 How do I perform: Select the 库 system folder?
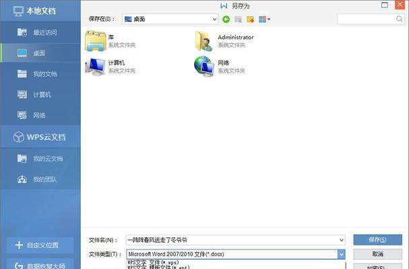pos(111,41)
